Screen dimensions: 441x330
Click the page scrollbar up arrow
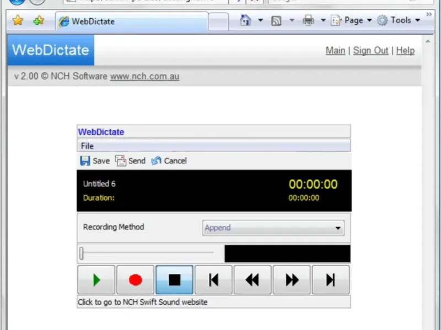click(428, 42)
